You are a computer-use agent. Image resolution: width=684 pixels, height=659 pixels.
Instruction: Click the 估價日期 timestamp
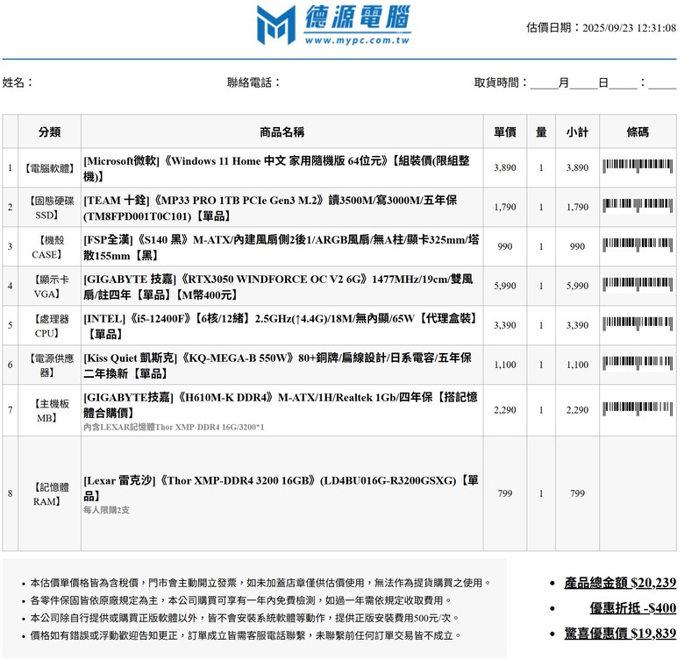tap(601, 28)
